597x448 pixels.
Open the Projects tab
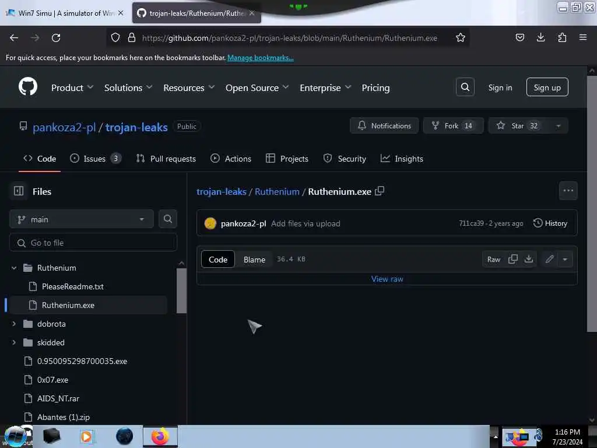[287, 159]
